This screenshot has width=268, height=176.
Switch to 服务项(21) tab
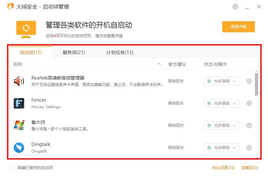(74, 52)
